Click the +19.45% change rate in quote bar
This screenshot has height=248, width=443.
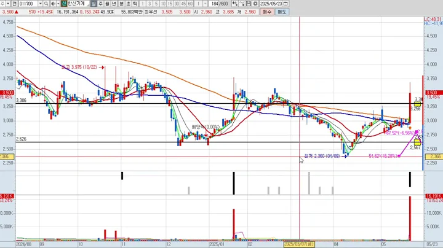click(x=45, y=12)
